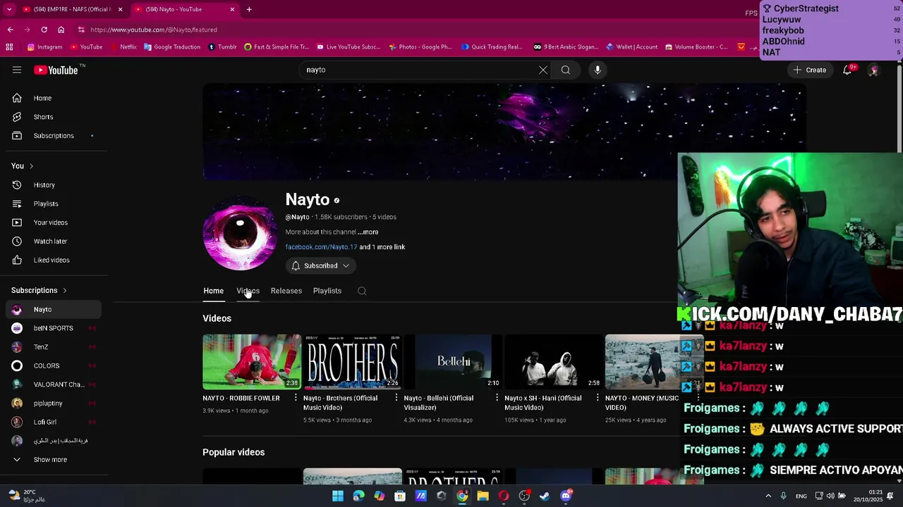903x507 pixels.
Task: Click the search magnifier button
Action: tap(566, 70)
